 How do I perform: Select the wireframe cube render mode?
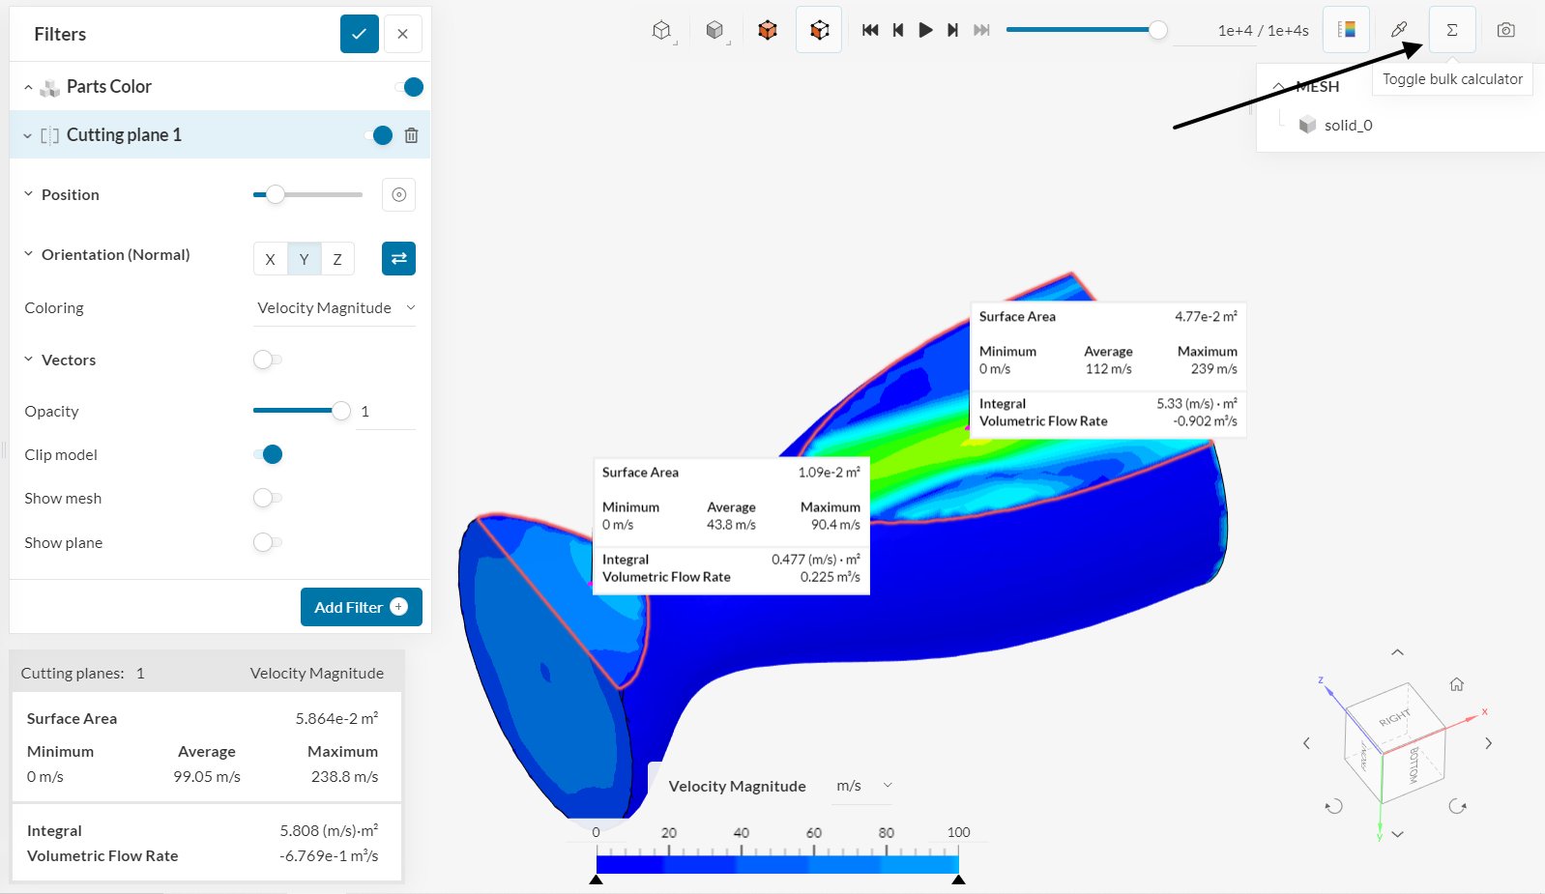tap(661, 30)
